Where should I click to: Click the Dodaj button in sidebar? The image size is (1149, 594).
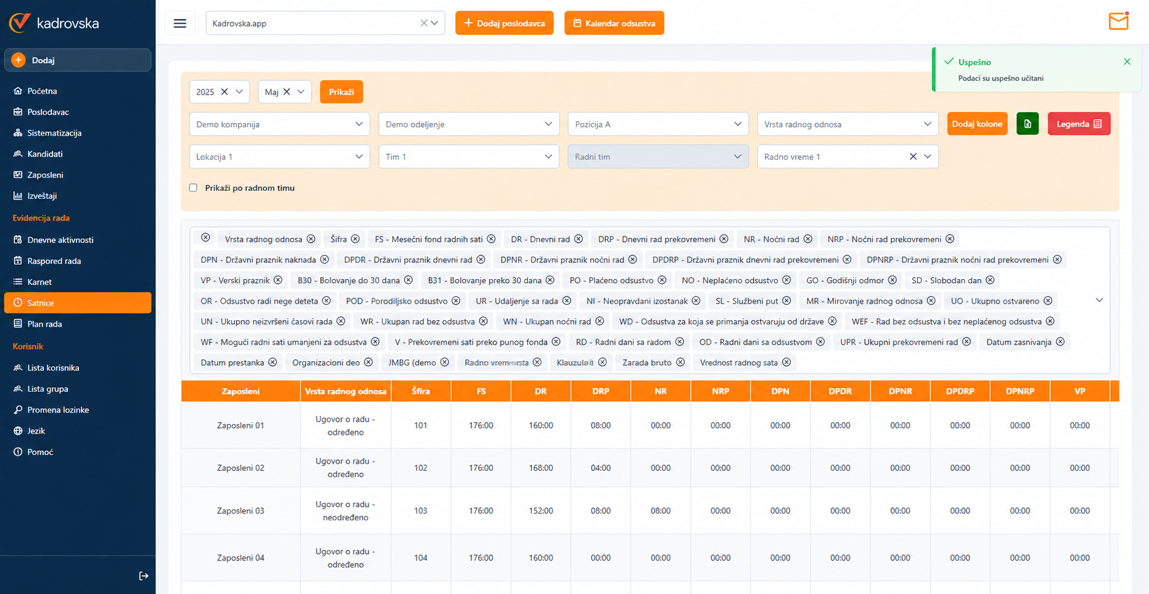(x=78, y=60)
